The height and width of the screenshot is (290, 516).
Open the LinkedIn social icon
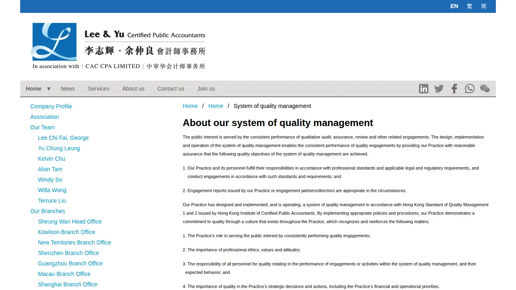[x=424, y=89]
